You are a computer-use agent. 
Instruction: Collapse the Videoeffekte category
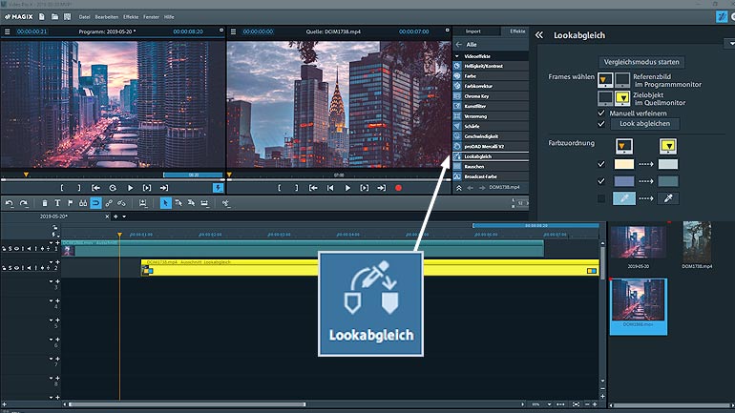[457, 56]
